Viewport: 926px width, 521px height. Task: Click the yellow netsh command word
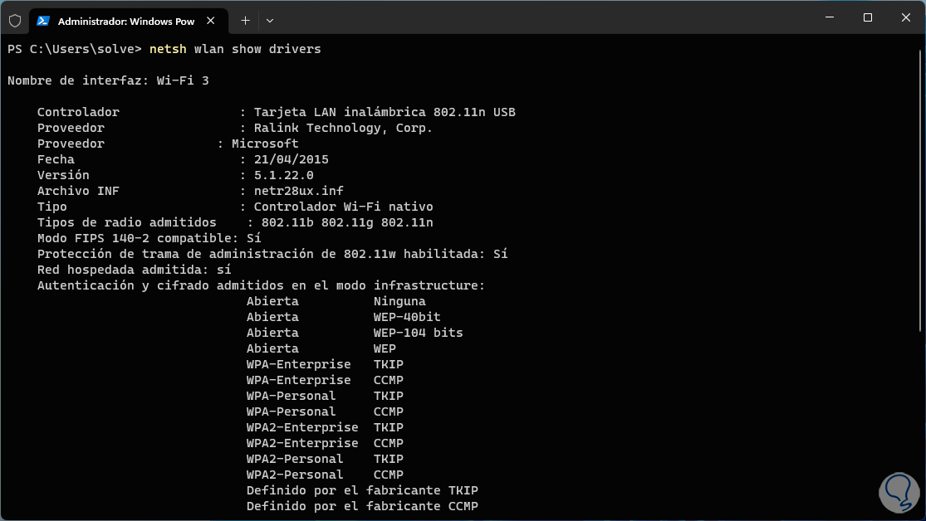click(167, 49)
